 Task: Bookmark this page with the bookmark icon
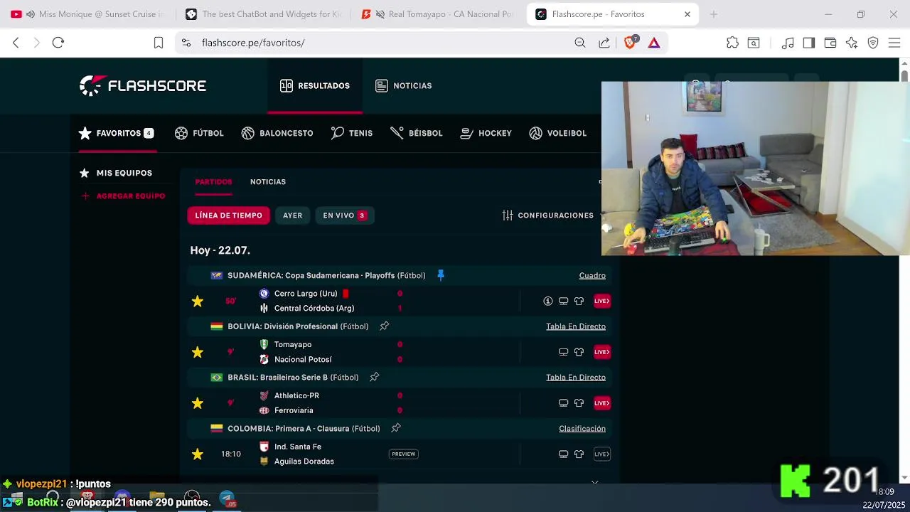[x=159, y=43]
